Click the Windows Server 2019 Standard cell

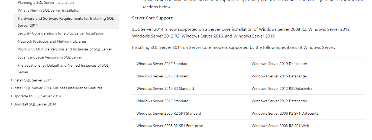point(162,64)
